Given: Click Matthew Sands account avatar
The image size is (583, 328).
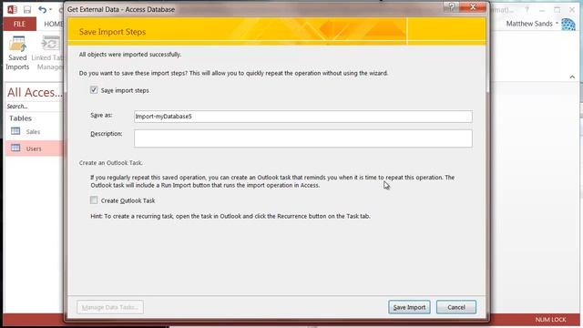Looking at the screenshot, I should [x=568, y=25].
